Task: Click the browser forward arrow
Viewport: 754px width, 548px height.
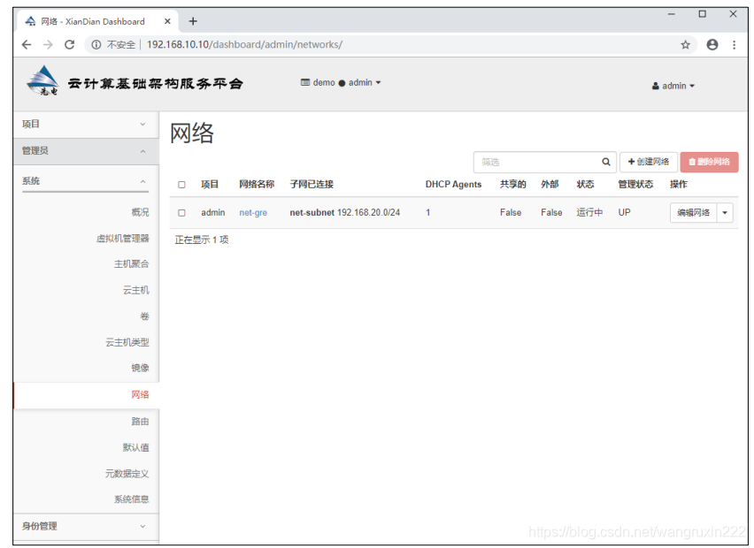Action: tap(48, 45)
